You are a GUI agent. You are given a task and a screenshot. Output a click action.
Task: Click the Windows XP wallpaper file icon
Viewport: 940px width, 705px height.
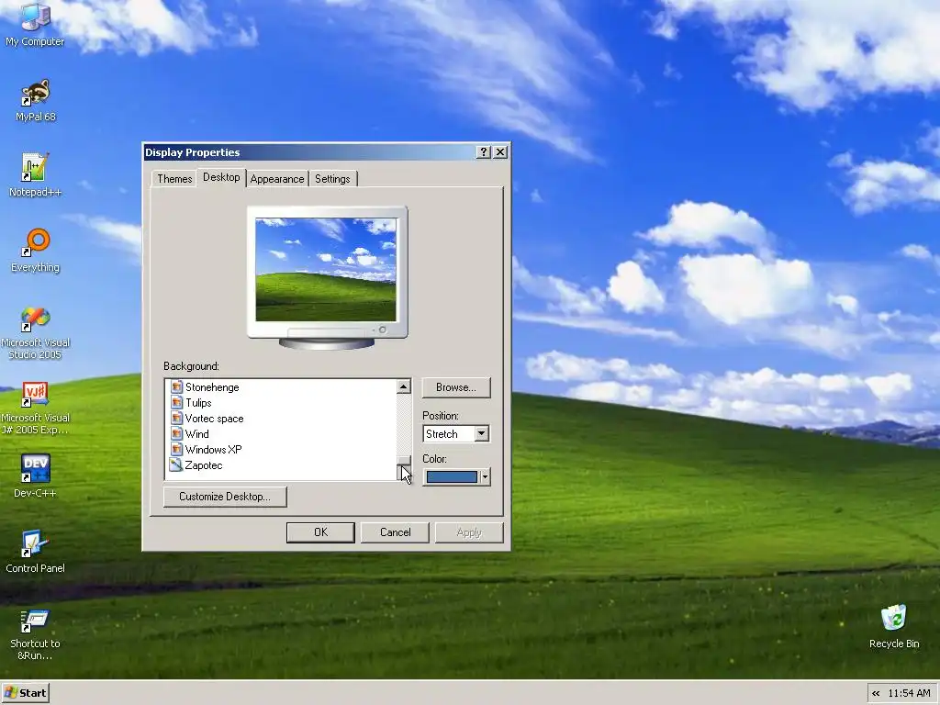click(x=176, y=450)
